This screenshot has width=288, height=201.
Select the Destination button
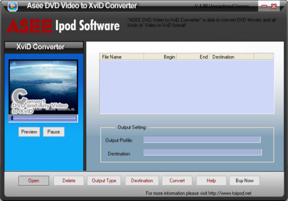[142, 180]
